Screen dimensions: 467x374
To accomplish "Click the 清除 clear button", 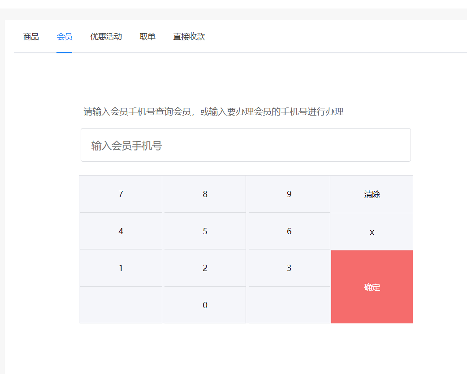I will (372, 194).
